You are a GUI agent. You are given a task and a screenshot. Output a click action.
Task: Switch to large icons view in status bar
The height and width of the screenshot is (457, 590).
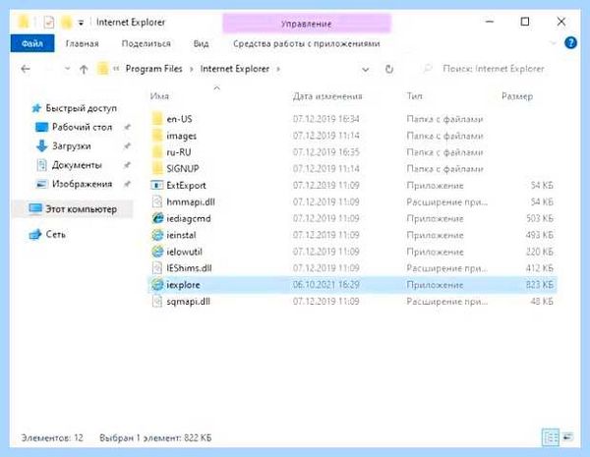(x=567, y=437)
